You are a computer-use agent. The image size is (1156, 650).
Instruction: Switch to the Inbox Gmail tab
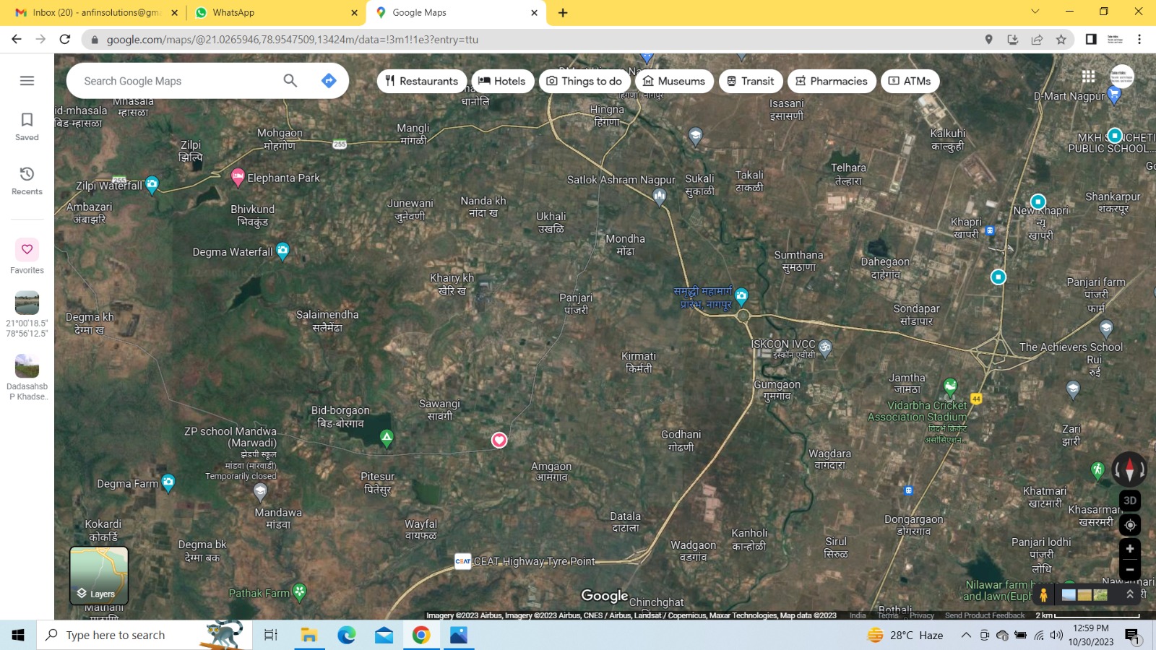(95, 12)
